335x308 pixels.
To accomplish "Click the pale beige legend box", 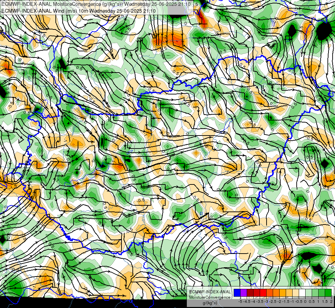I will coord(296,293).
